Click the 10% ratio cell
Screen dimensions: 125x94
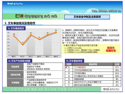[117, 76]
